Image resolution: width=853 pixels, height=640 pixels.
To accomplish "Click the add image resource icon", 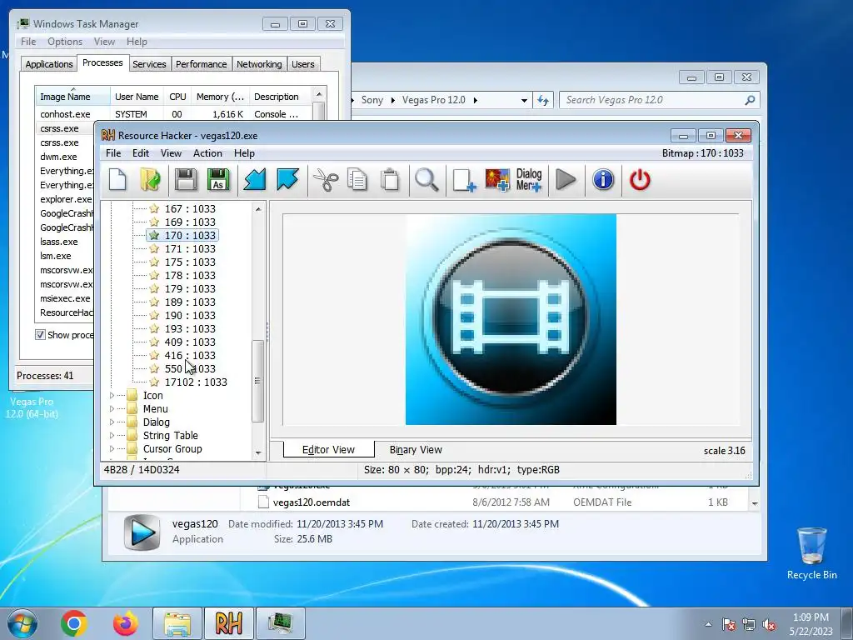I will [497, 180].
